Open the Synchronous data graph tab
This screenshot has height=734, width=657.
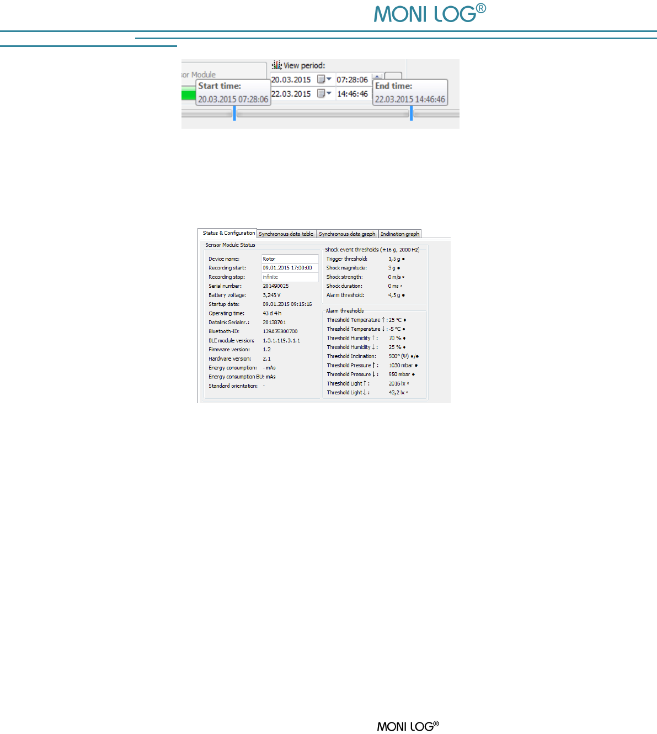[x=347, y=234]
